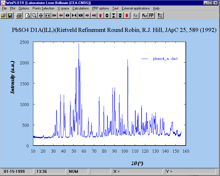Open the Plot menu
The width and height of the screenshot is (220, 176).
[13, 8]
